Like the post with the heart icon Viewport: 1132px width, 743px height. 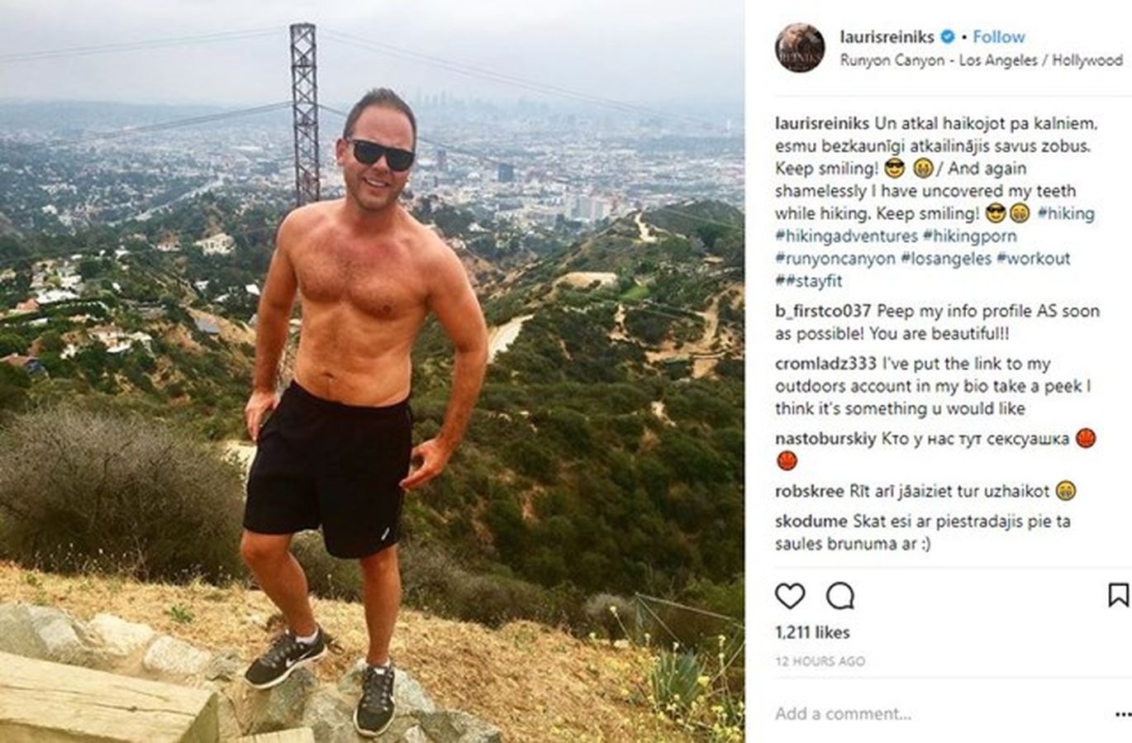tap(790, 595)
